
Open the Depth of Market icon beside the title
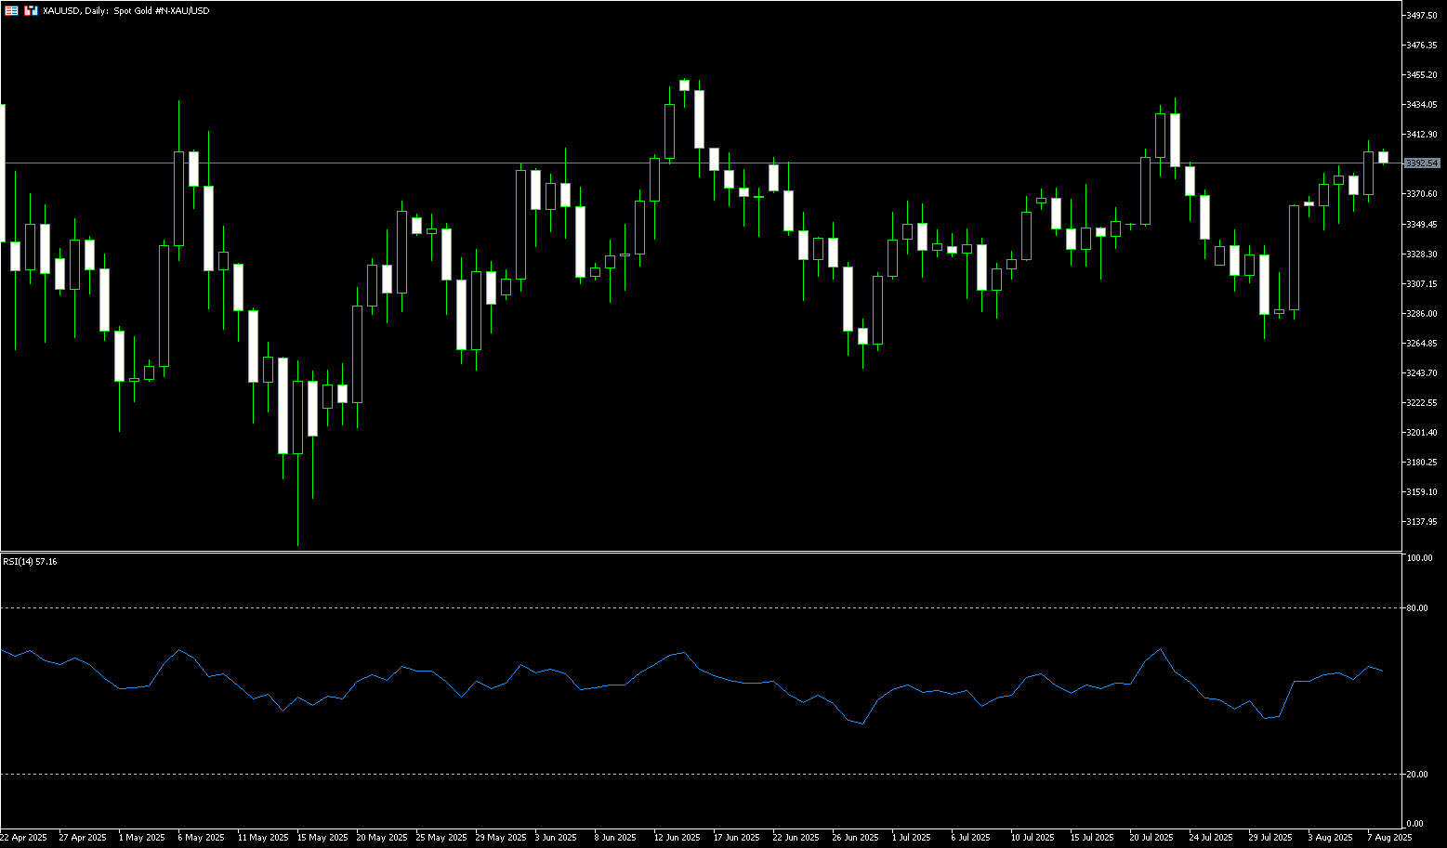[31, 10]
